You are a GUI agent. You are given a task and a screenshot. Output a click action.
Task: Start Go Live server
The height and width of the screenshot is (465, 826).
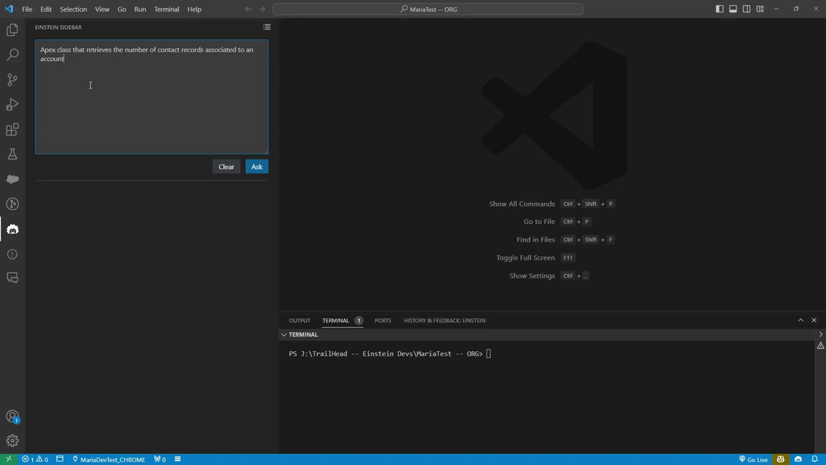753,459
